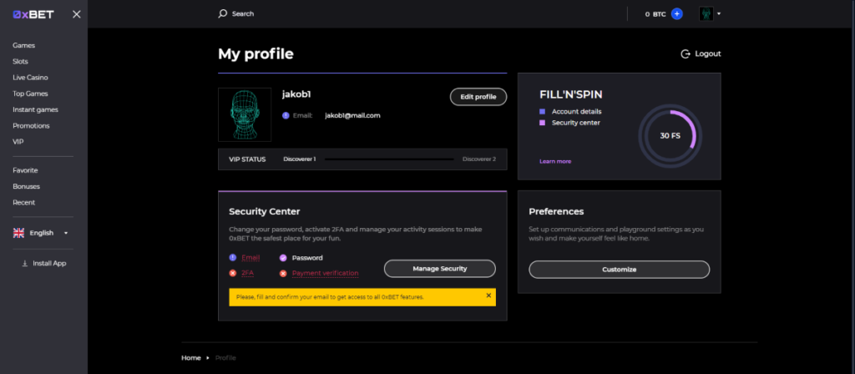
Task: Open Slots in the sidebar
Action: 21,61
